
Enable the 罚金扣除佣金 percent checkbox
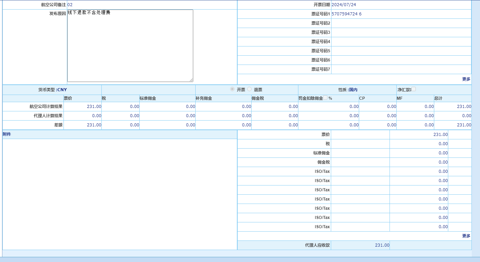(325, 98)
